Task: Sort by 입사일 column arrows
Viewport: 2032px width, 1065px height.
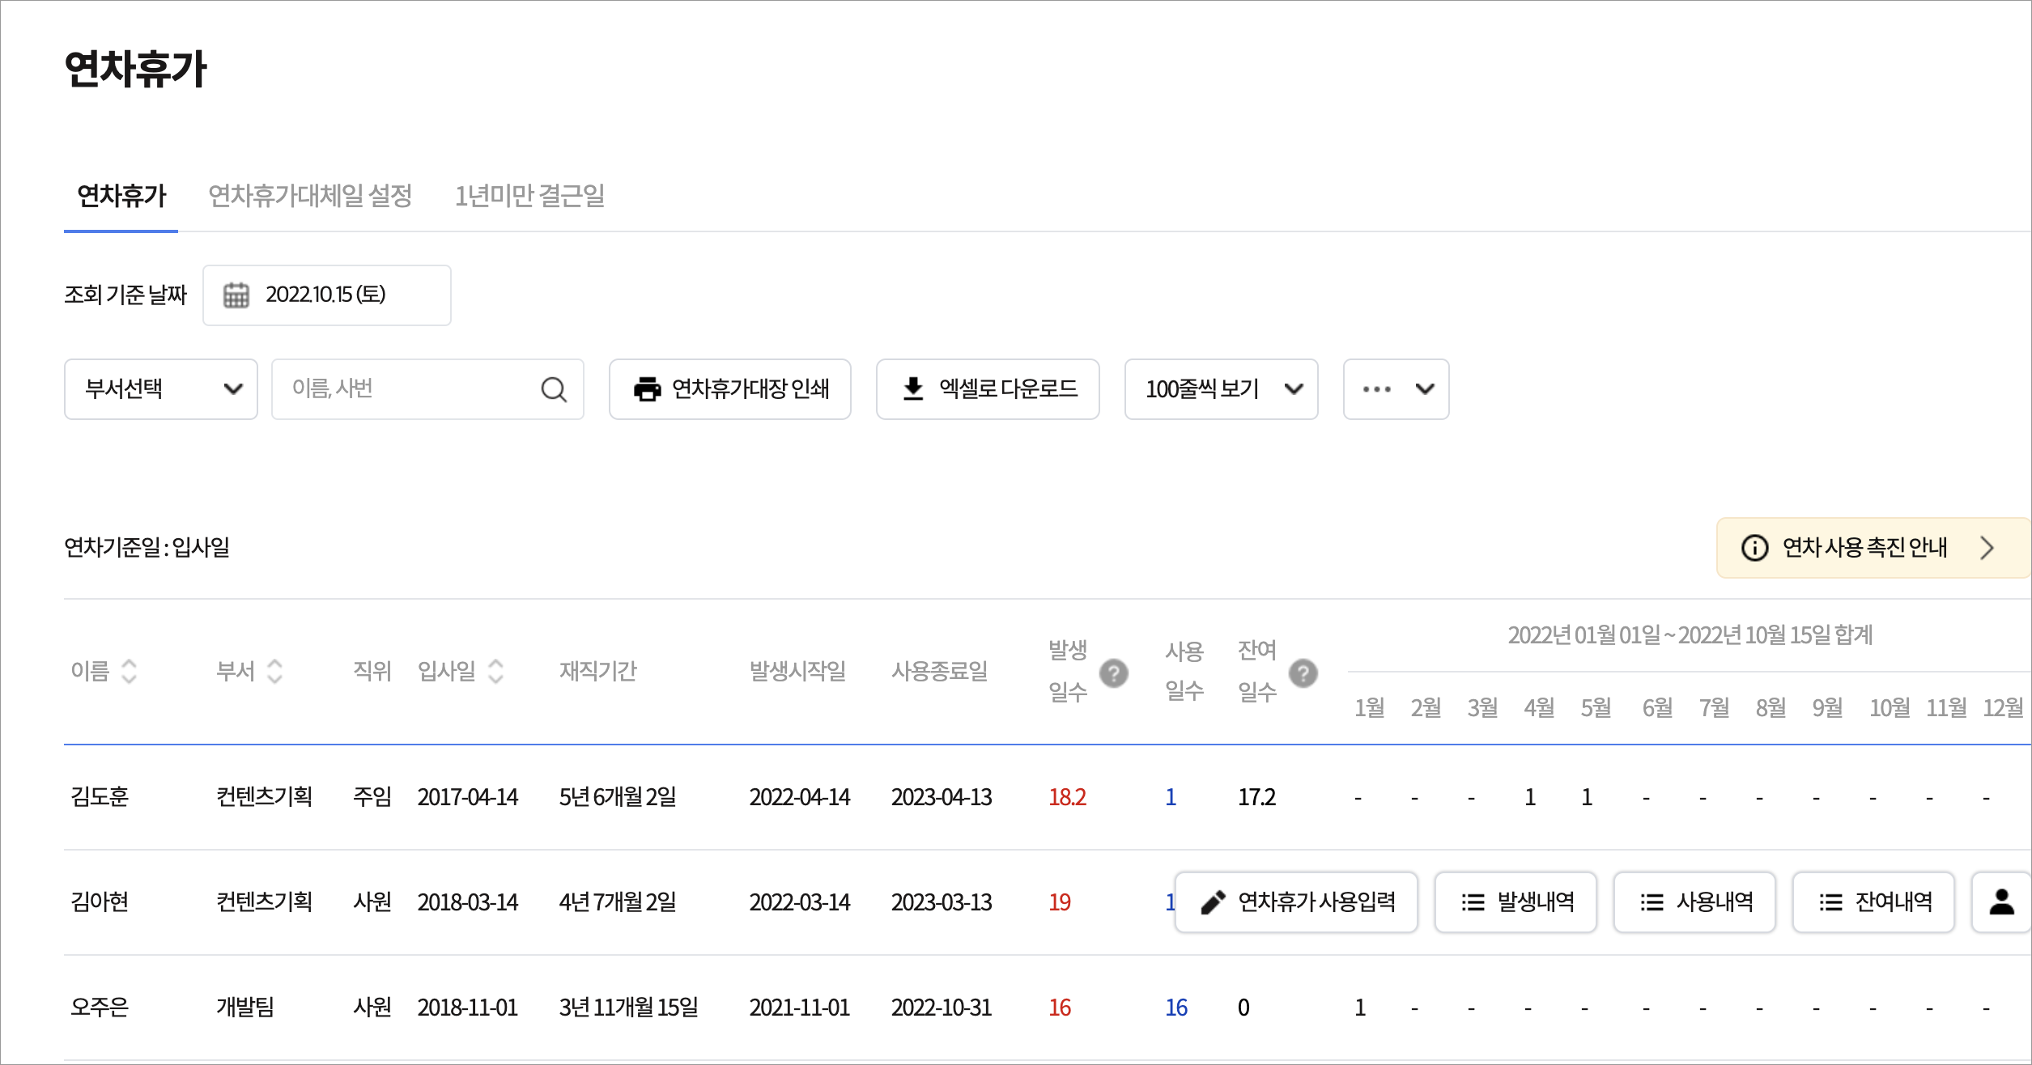Action: [x=496, y=671]
